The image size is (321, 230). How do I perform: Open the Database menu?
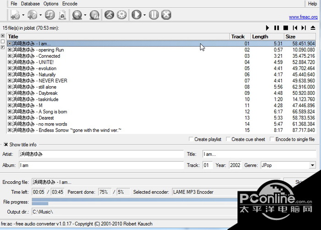pos(30,4)
